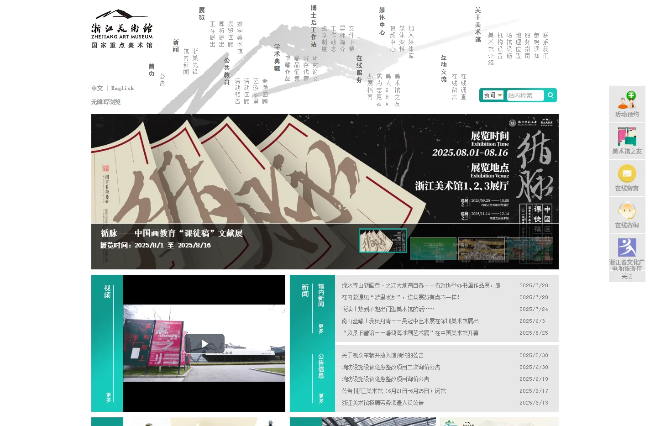Open the 公告 submenu link
650x426 pixels.
[162, 80]
